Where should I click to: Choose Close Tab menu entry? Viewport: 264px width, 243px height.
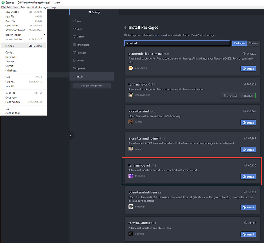click(23, 93)
